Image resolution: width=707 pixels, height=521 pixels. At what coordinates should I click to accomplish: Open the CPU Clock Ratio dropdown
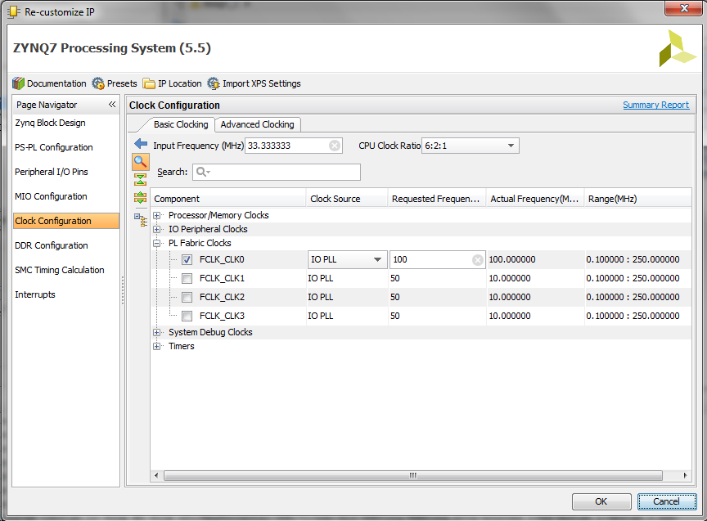pos(471,146)
